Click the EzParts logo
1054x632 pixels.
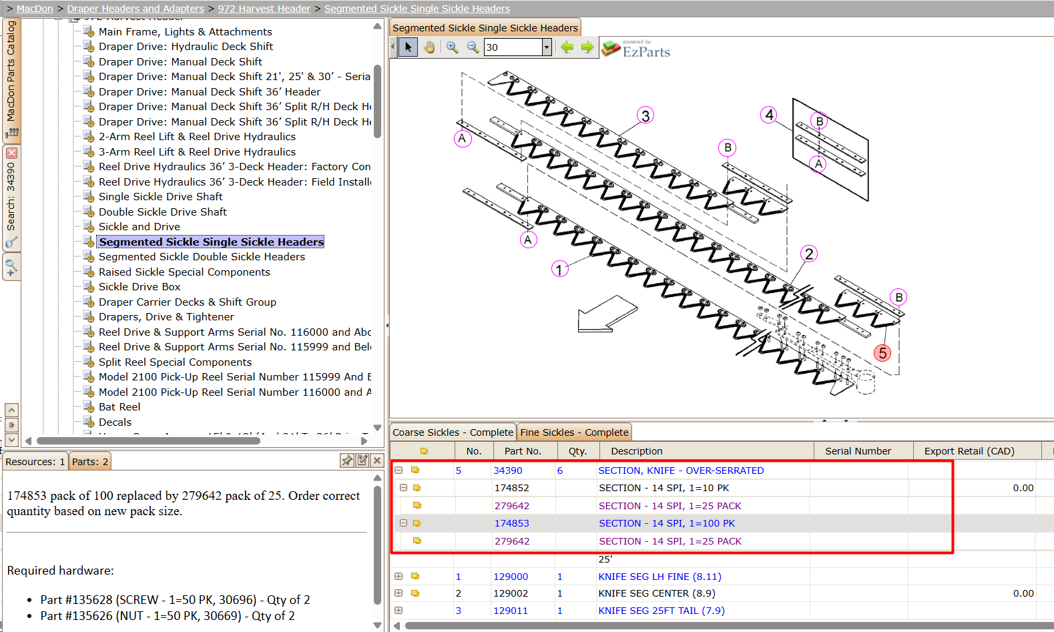pos(636,49)
